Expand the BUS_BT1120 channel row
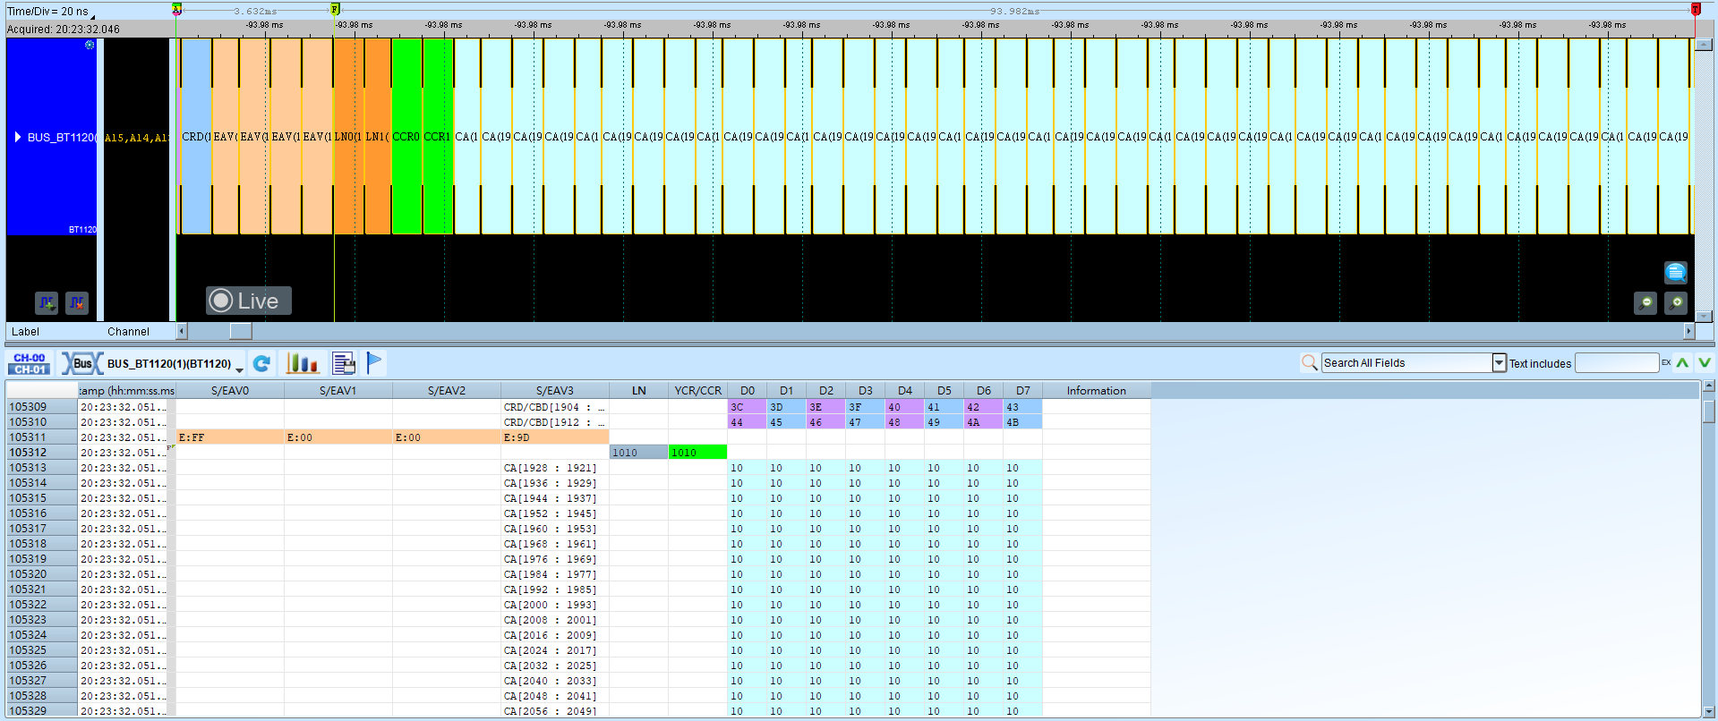Screen dimensions: 1718x721 (x=17, y=137)
